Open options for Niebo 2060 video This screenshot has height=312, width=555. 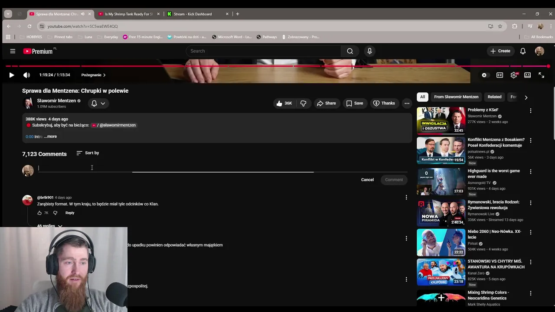click(530, 232)
